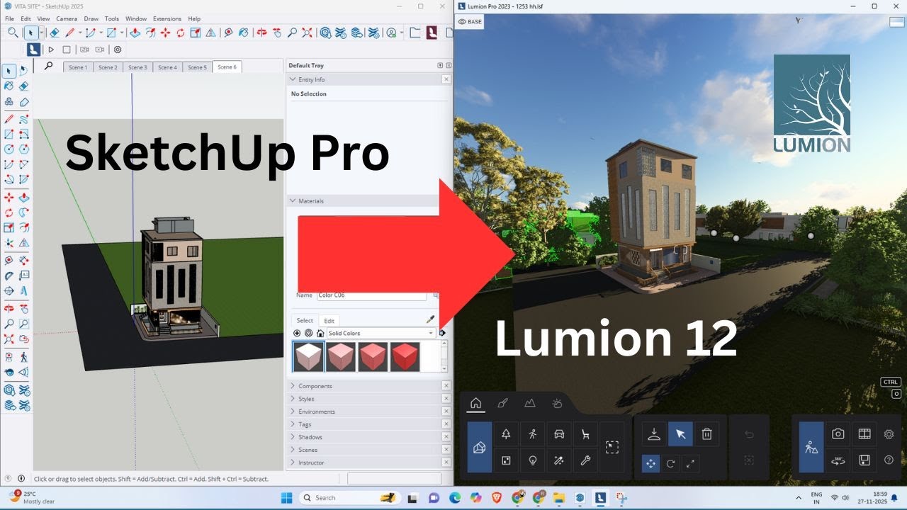Screen dimensions: 907x510
Task: Open Lumion utilities wrench category
Action: [x=585, y=460]
